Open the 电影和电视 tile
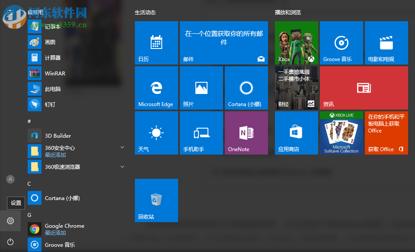The width and height of the screenshot is (415, 252). (386, 42)
